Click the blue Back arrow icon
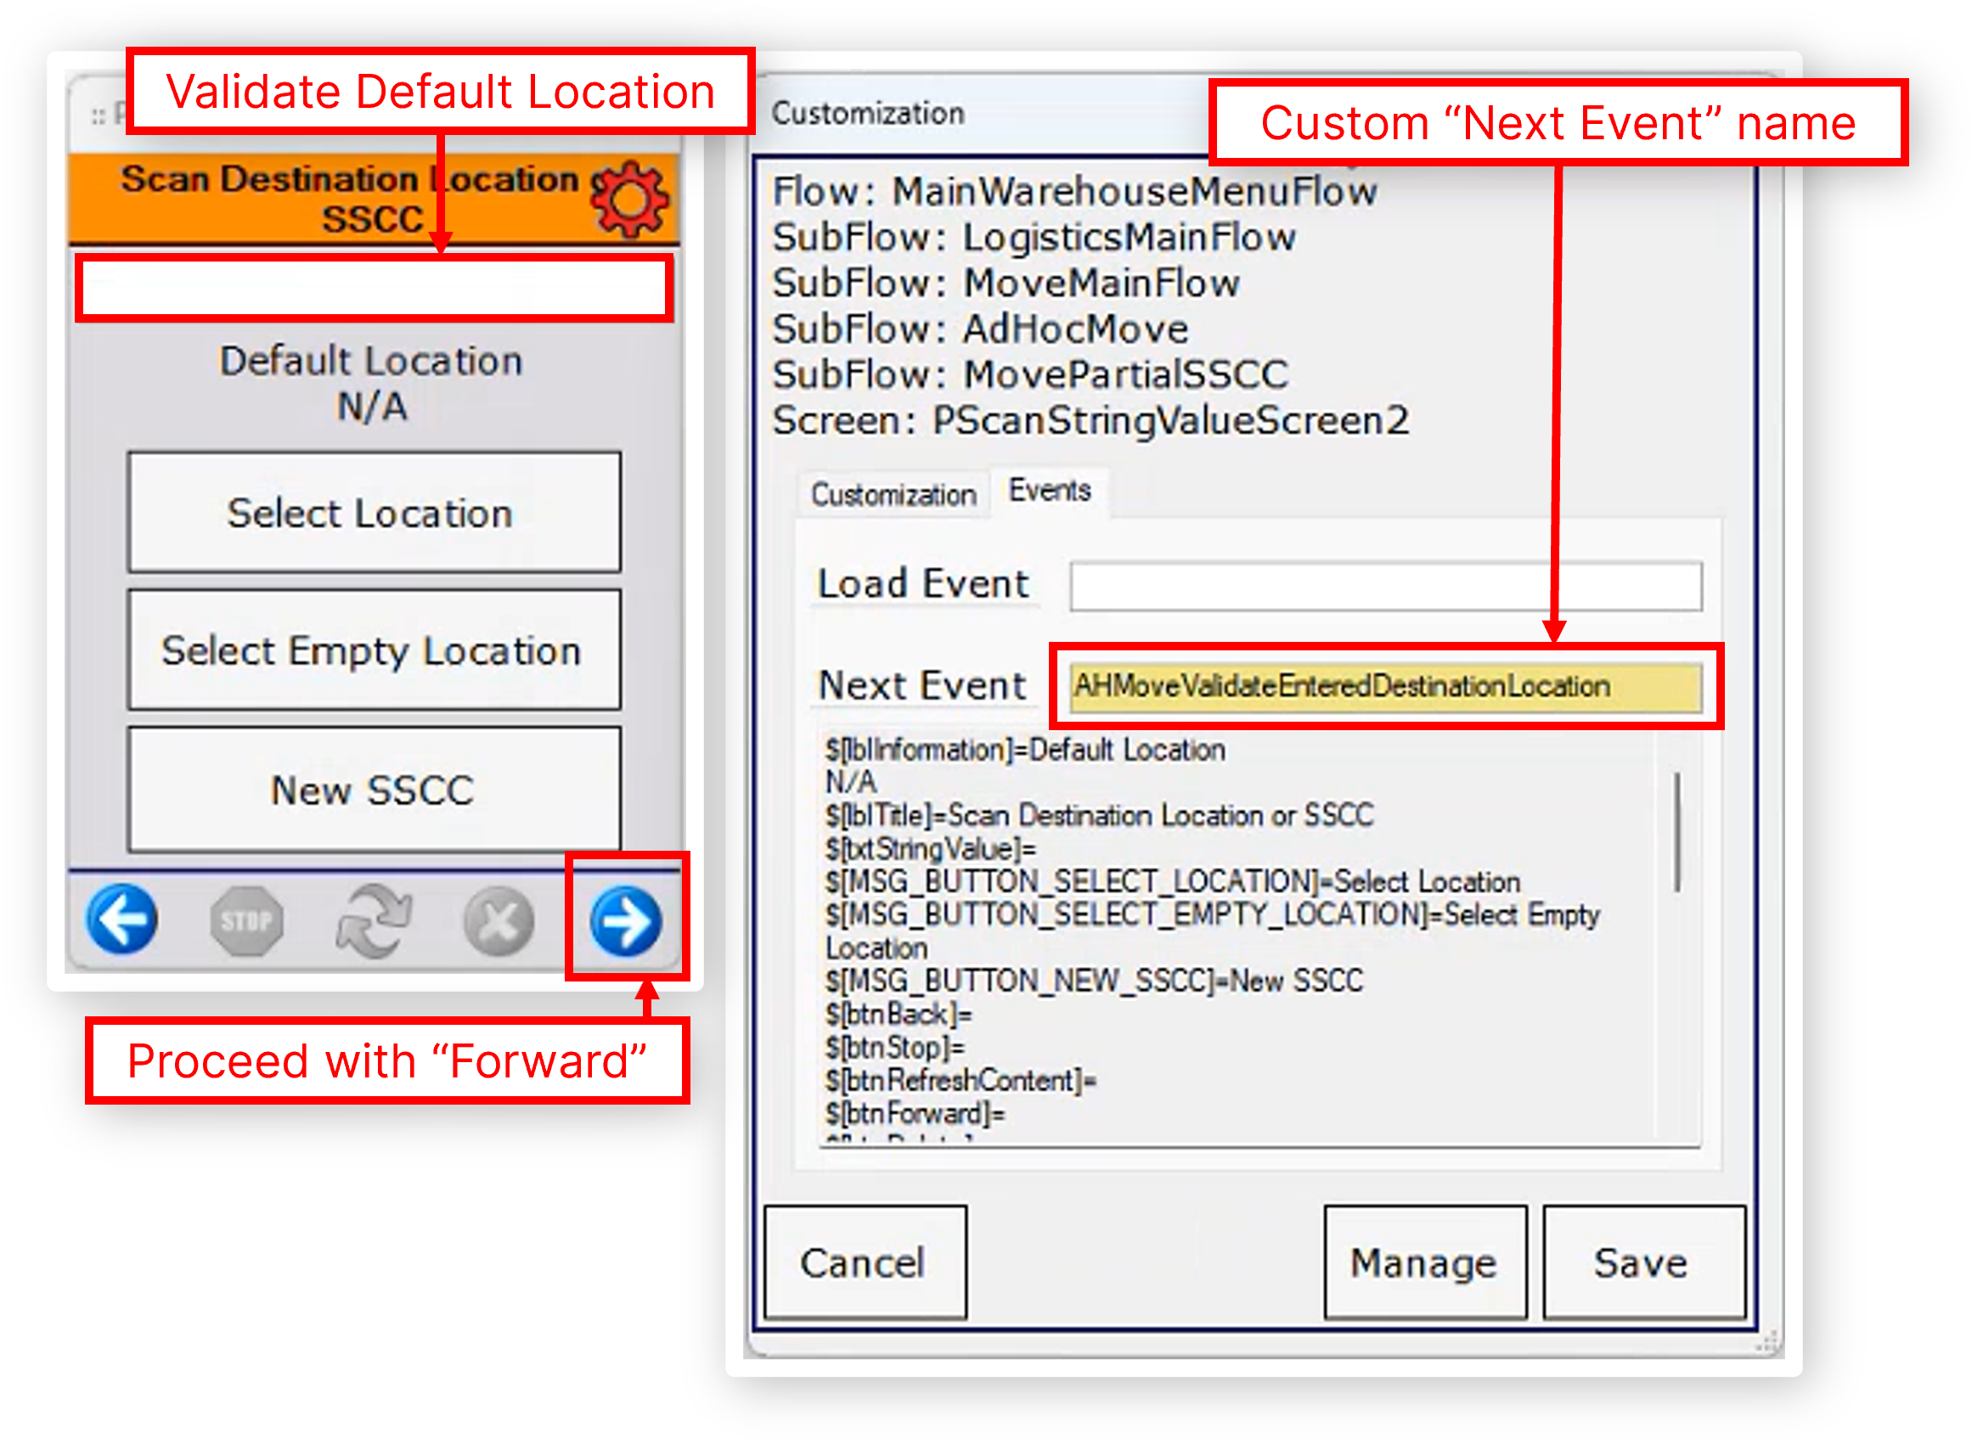Image resolution: width=1972 pixels, height=1440 pixels. click(x=122, y=920)
